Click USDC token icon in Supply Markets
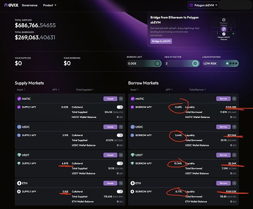 (x=19, y=126)
